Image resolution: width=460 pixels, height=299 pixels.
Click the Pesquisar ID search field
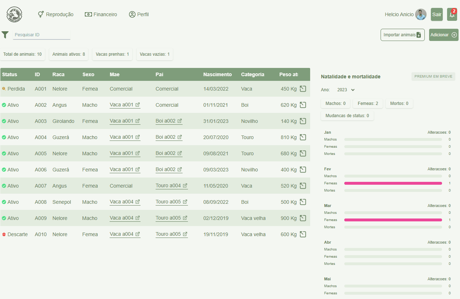point(41,34)
